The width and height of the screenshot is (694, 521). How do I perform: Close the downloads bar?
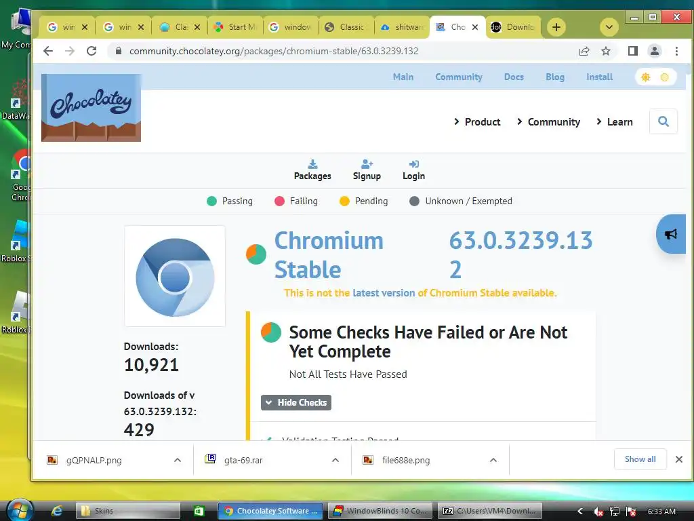679,459
